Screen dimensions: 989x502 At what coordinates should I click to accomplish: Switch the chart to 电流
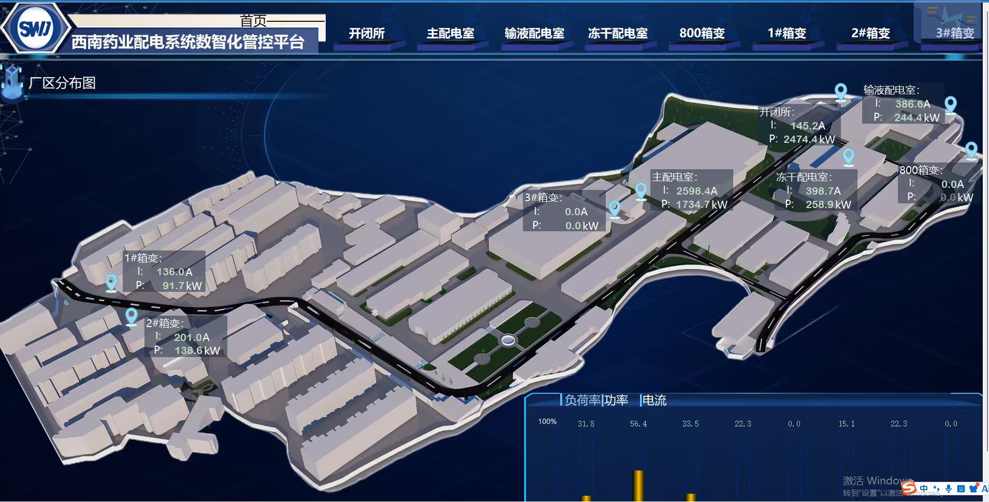pos(654,400)
